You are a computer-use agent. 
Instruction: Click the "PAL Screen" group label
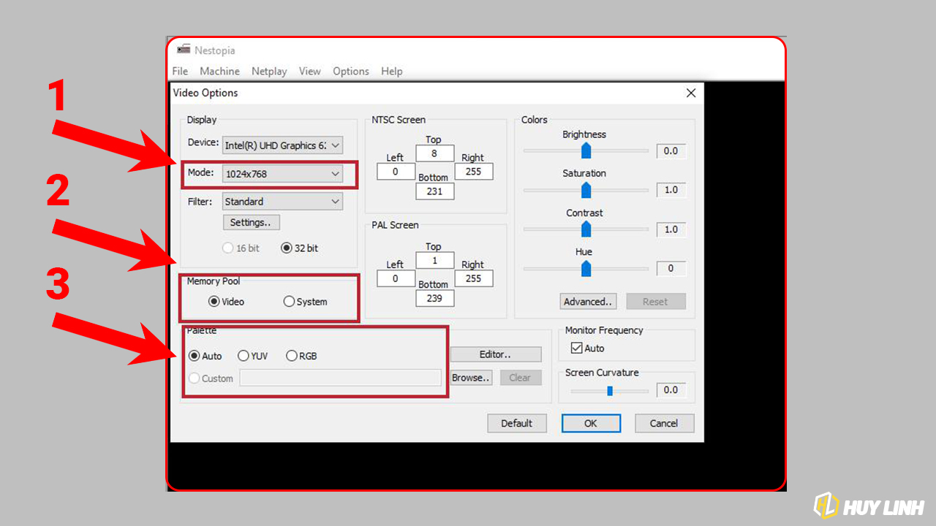(395, 225)
